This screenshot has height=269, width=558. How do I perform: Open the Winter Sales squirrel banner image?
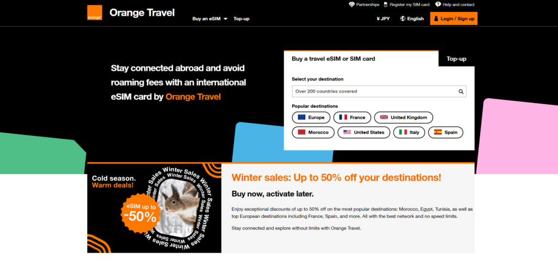pyautogui.click(x=154, y=208)
